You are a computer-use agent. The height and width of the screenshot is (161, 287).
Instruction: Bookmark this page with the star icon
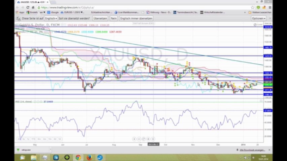coord(253,7)
